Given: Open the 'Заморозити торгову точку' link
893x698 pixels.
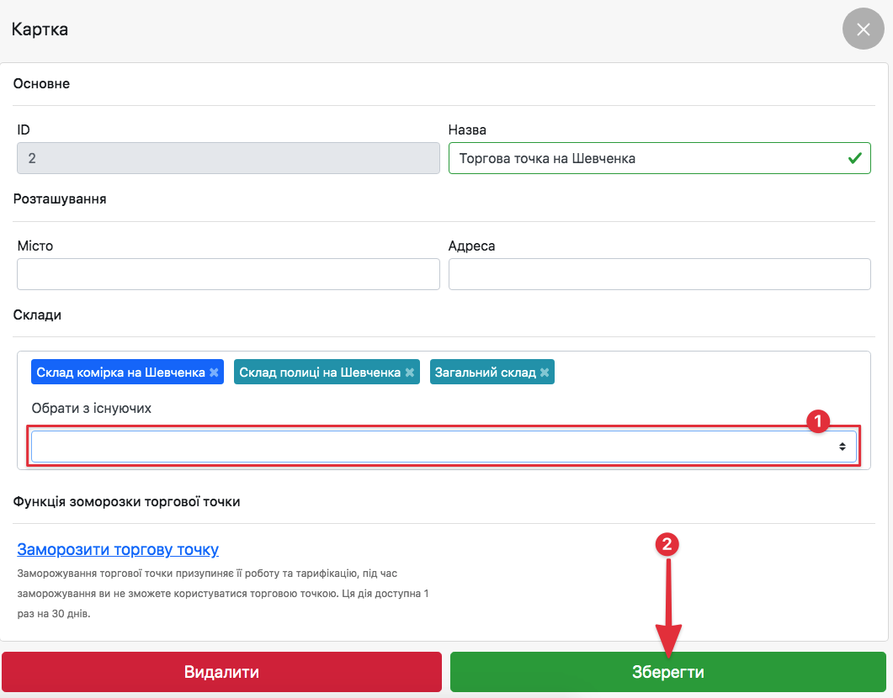Looking at the screenshot, I should click(x=118, y=550).
